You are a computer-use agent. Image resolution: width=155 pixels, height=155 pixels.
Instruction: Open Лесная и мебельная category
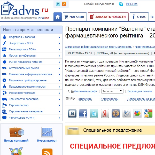tap(22, 56)
